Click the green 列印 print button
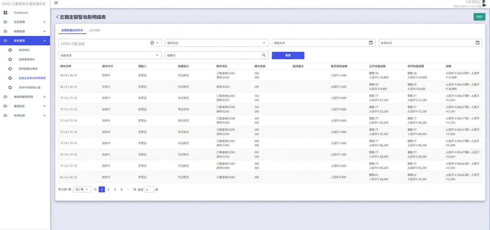490x230 pixels. pyautogui.click(x=479, y=17)
